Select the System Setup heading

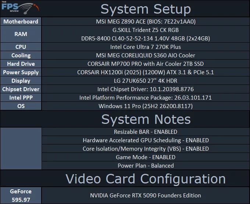[x=146, y=9]
